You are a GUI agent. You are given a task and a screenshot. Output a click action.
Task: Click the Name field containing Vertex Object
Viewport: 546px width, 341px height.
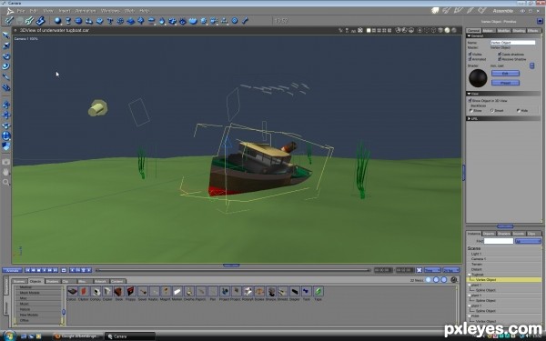click(x=512, y=43)
